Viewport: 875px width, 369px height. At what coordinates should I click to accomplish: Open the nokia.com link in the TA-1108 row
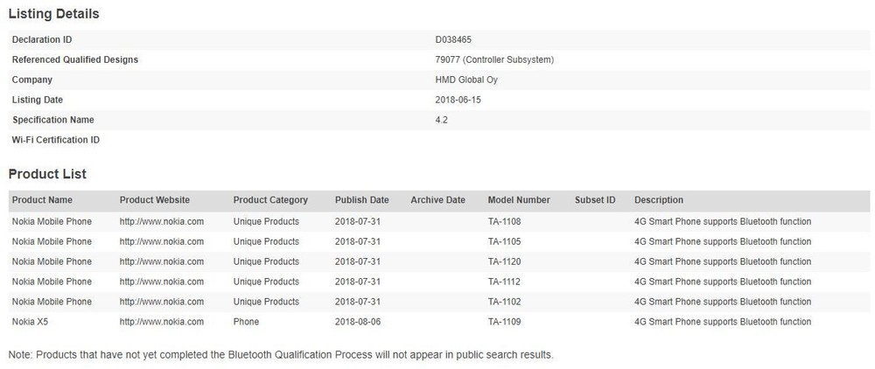click(161, 221)
